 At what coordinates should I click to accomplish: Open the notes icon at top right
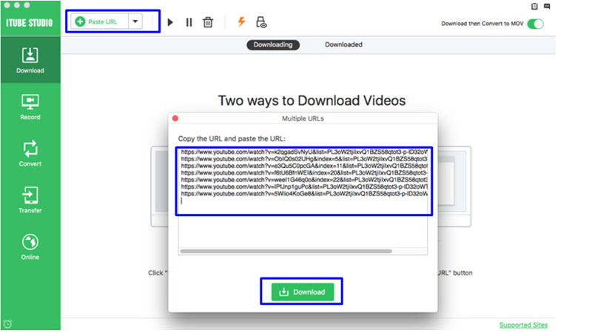[x=534, y=6]
